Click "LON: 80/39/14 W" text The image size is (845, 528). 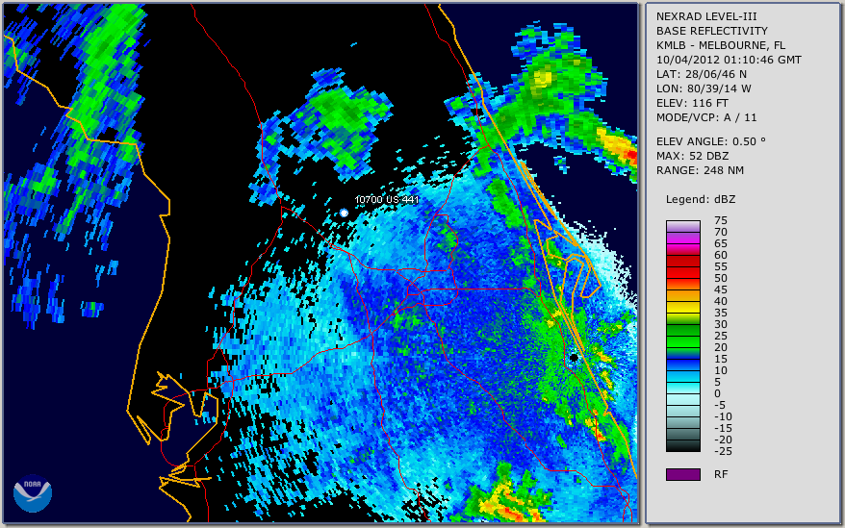coord(704,88)
